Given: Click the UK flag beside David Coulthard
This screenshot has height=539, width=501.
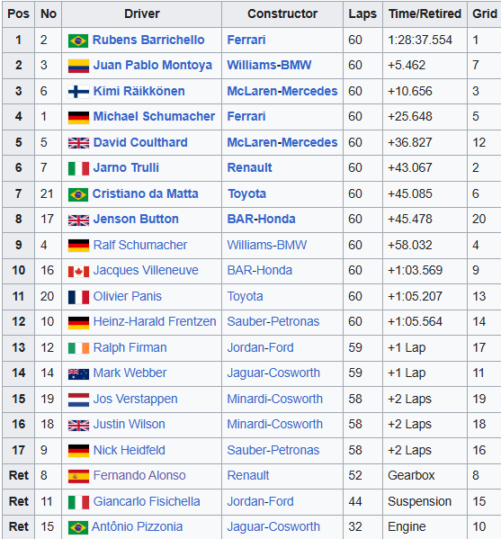Looking at the screenshot, I should tap(78, 143).
